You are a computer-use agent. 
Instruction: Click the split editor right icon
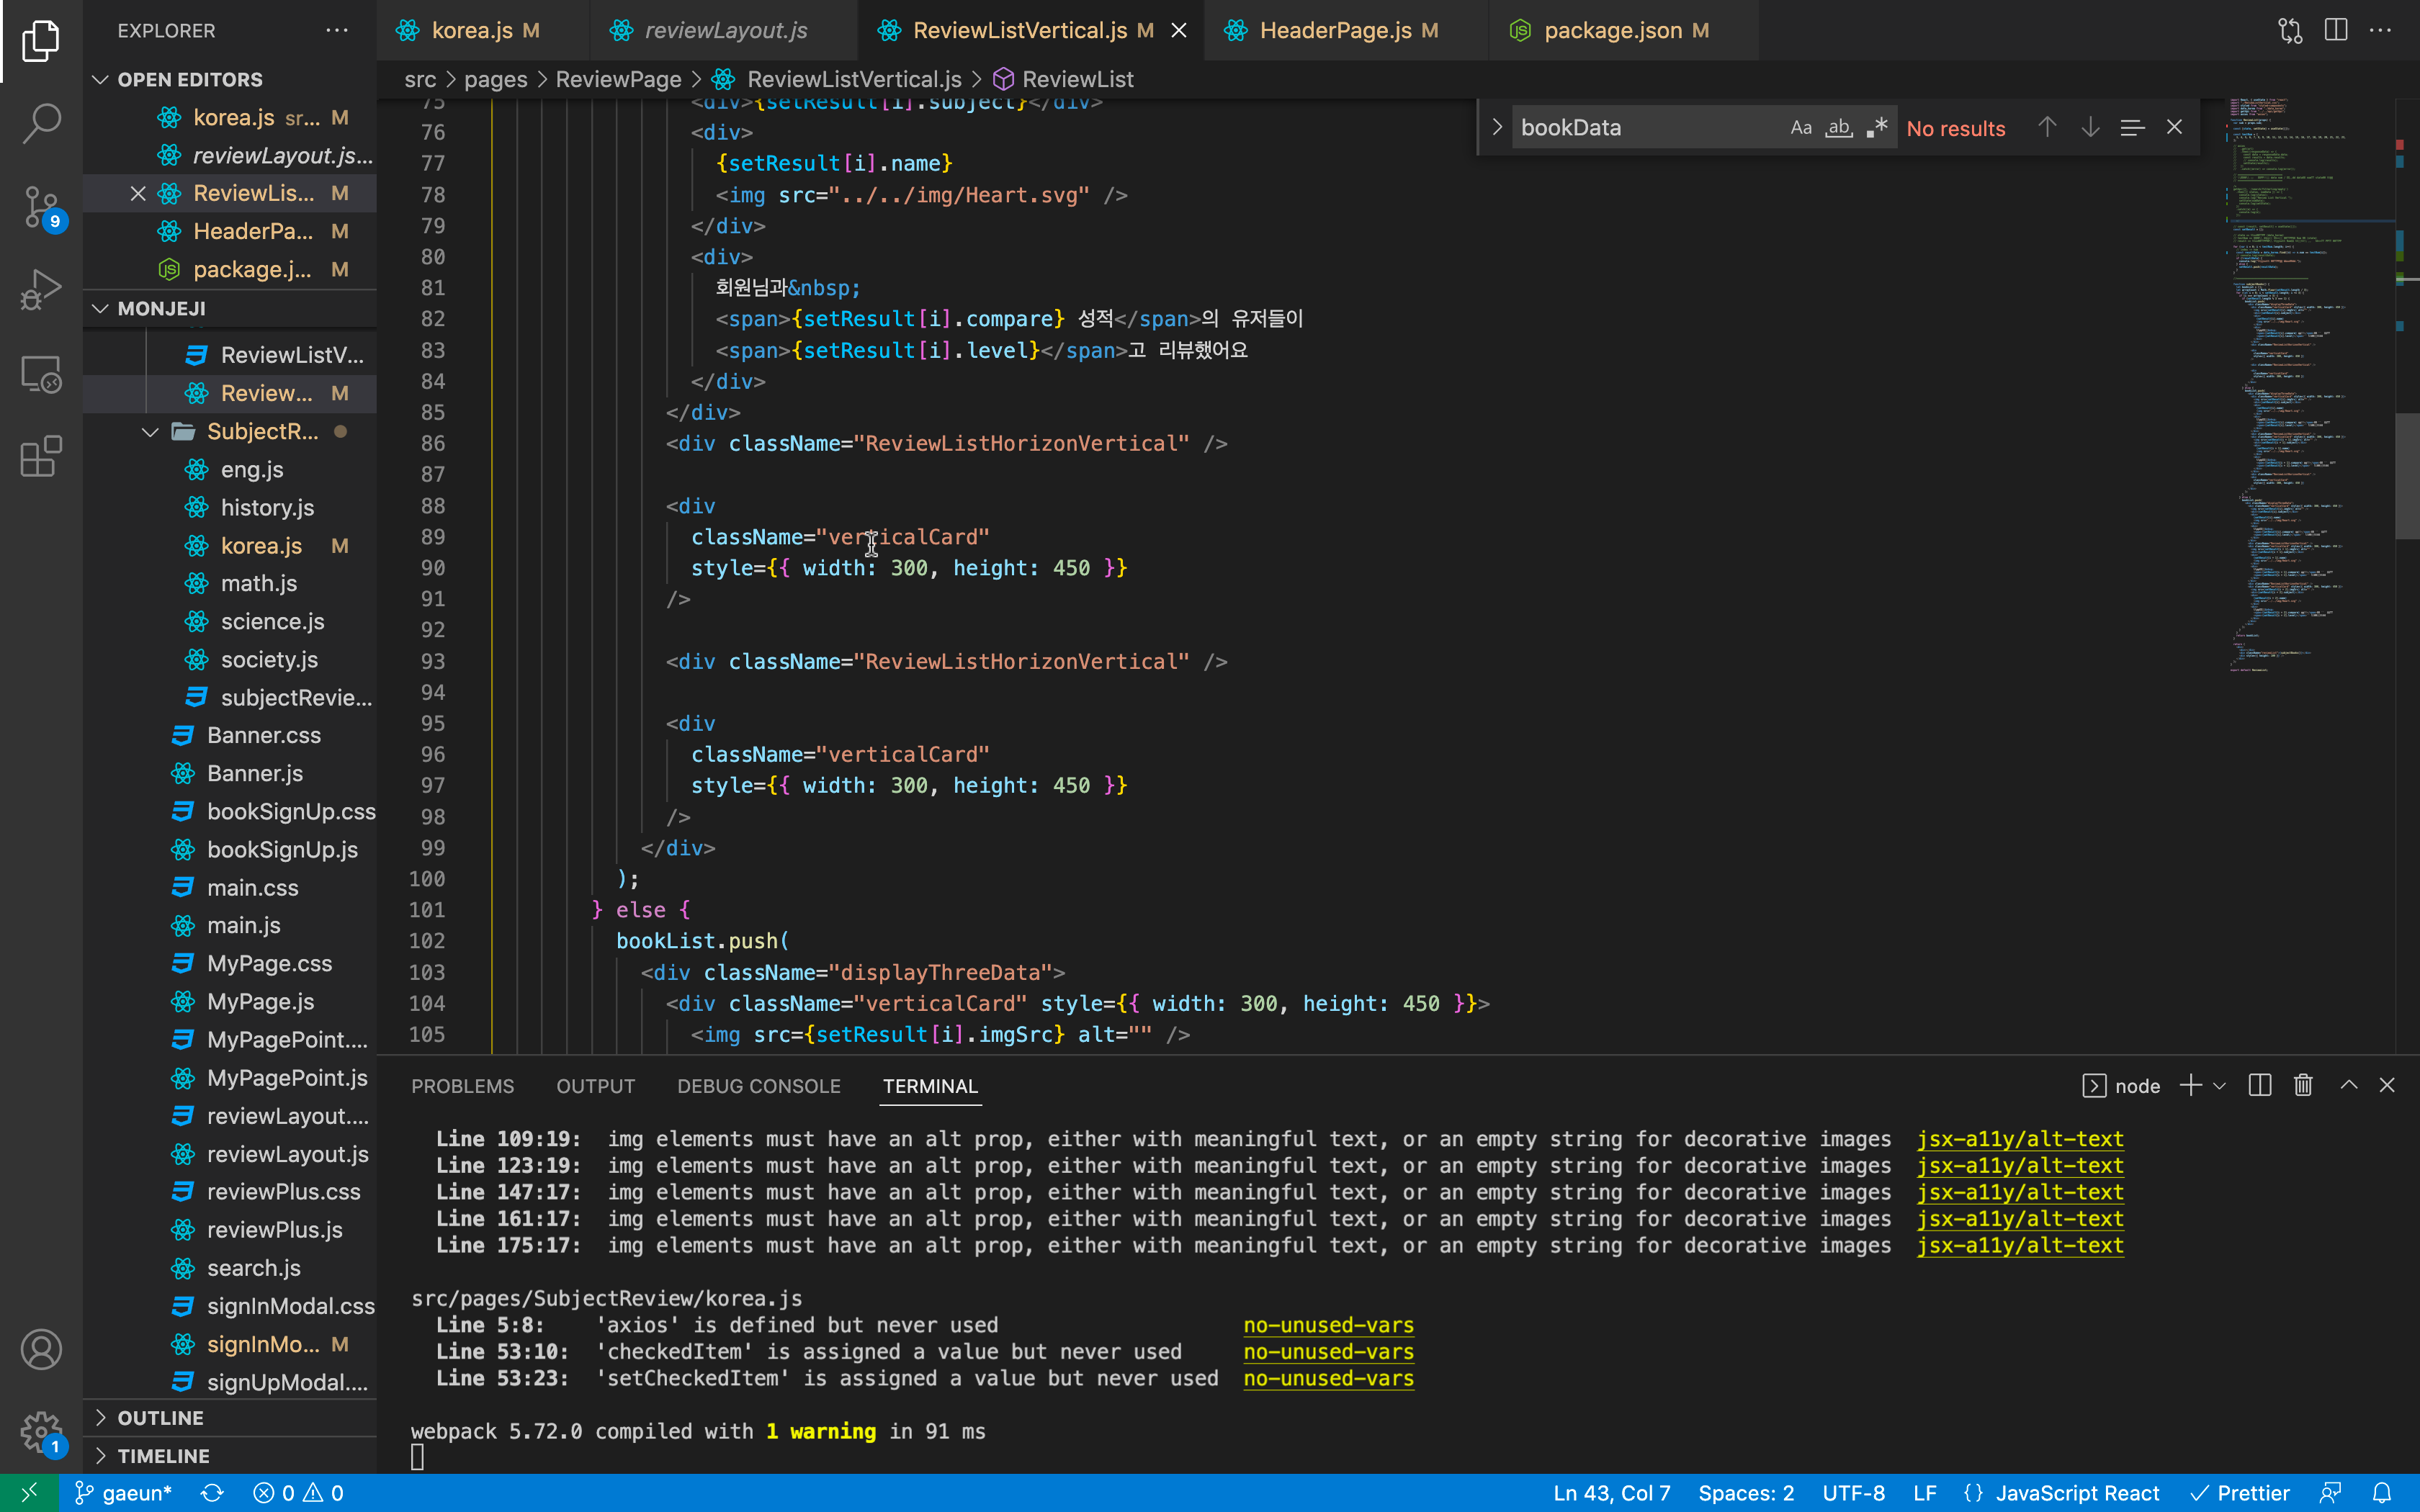(x=2335, y=30)
